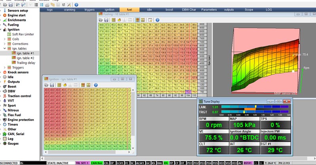Click the RPM gauge showing 0 rpm
This screenshot has width=316, height=165.
(214, 123)
